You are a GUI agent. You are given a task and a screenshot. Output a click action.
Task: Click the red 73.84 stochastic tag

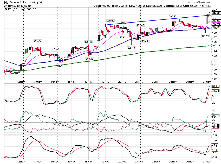click(215, 91)
